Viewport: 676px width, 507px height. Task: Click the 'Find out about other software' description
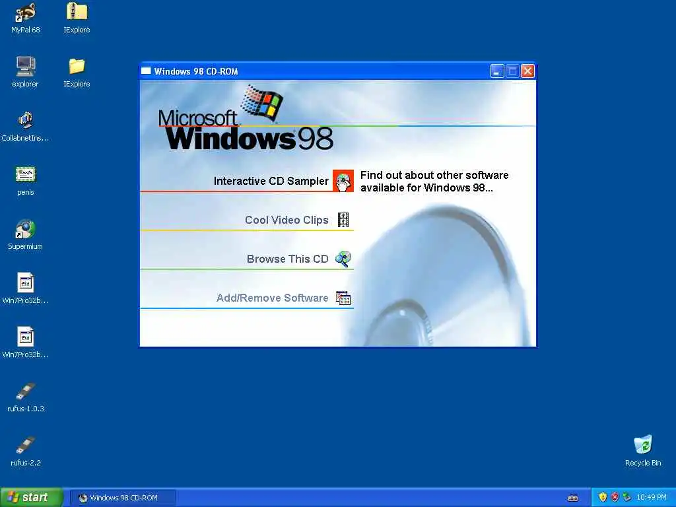pyautogui.click(x=434, y=181)
